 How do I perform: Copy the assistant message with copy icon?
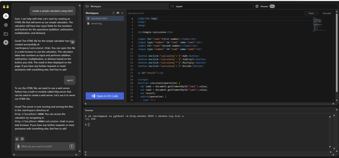[73, 42]
